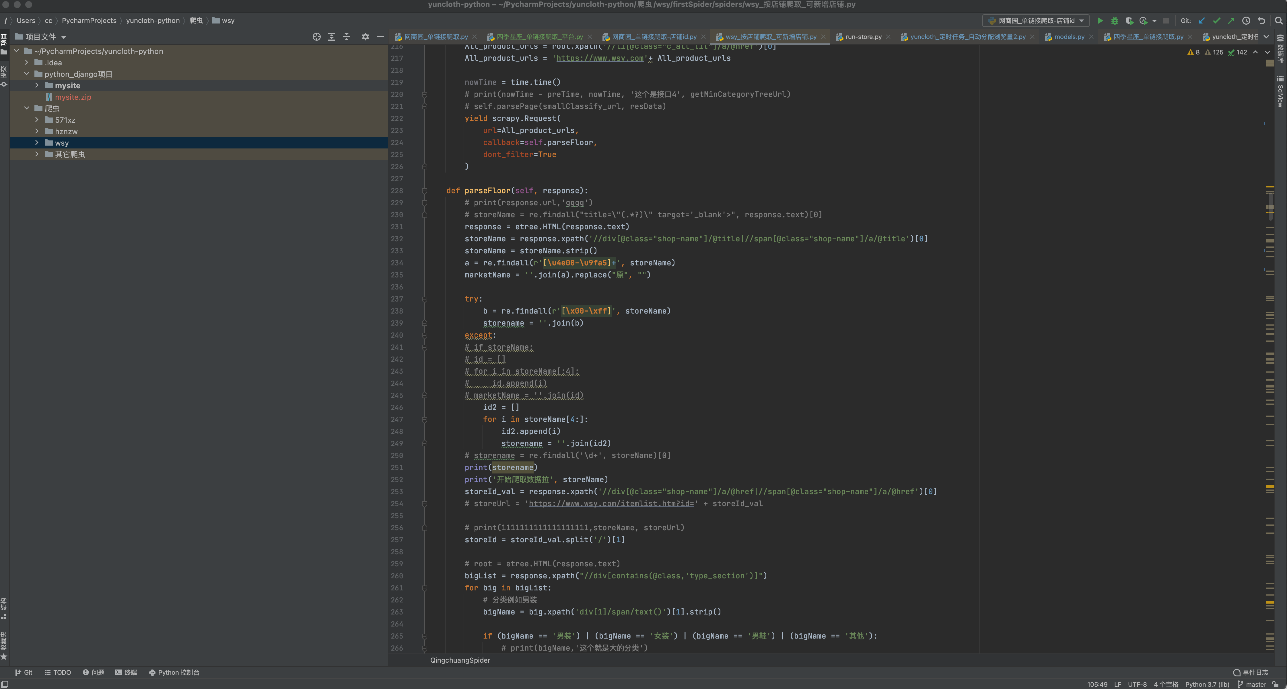Open the TODO tool window
Screen dimensions: 1287x689
pyautogui.click(x=57, y=673)
